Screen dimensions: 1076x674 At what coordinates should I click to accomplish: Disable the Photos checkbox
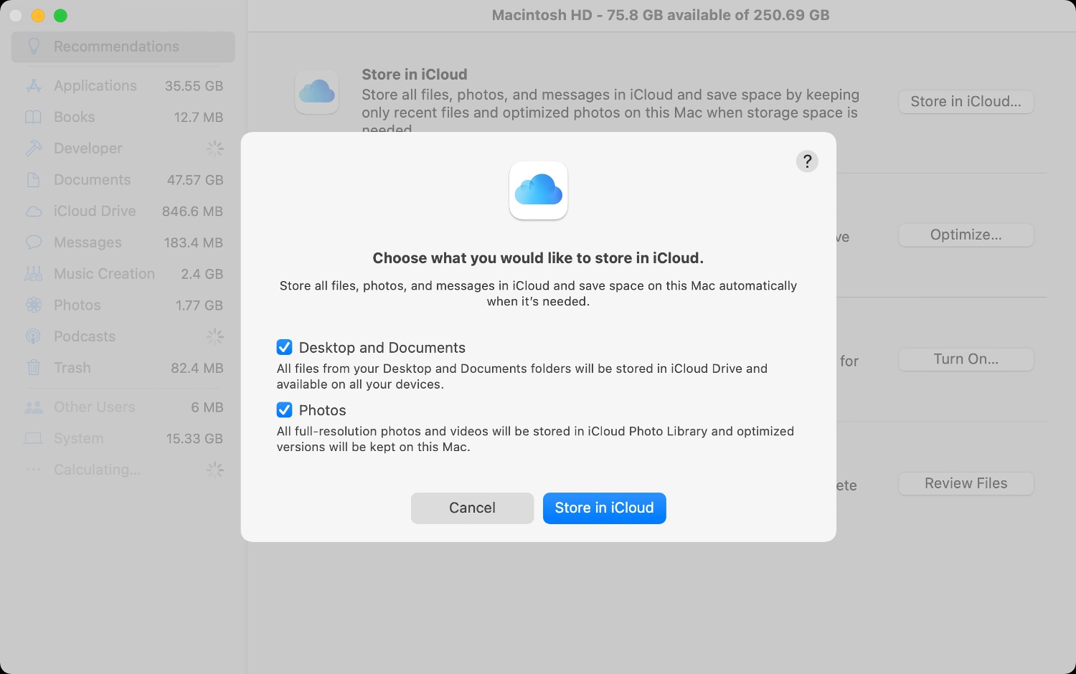click(x=284, y=409)
